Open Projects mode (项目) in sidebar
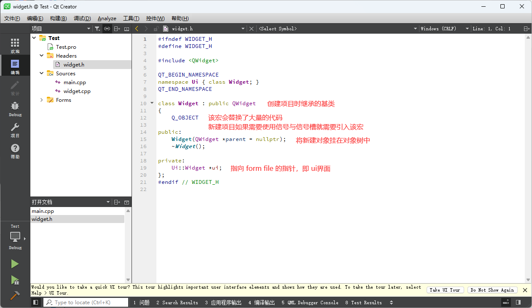The image size is (532, 308). (15, 130)
